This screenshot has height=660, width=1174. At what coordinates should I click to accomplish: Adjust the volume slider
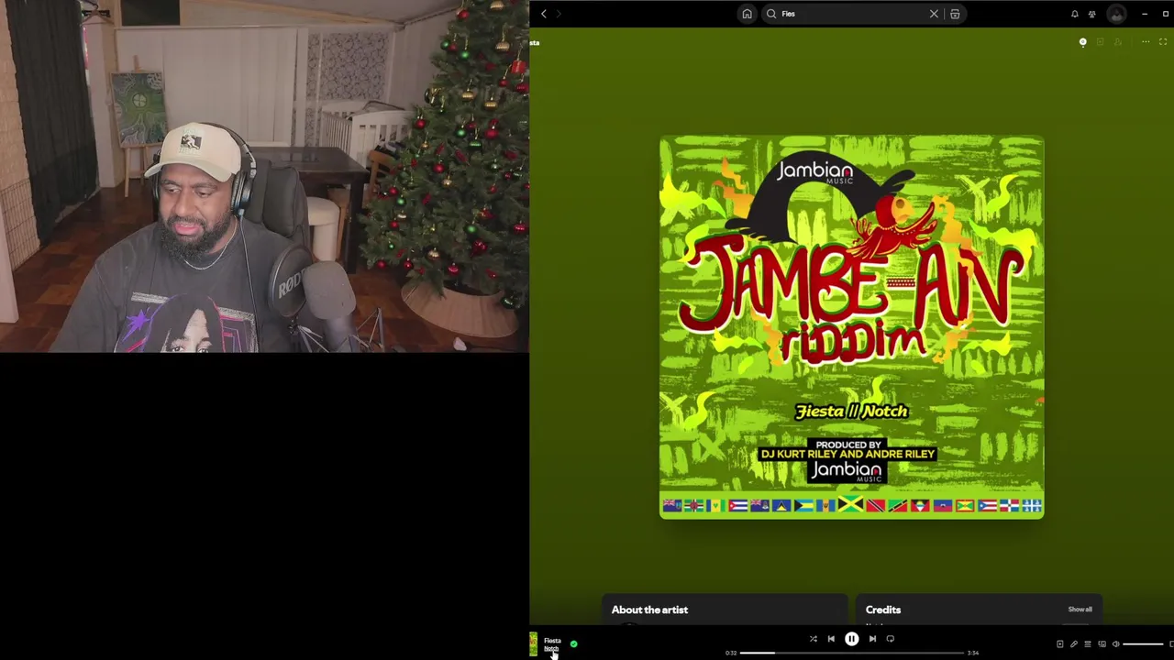[x=1143, y=644]
